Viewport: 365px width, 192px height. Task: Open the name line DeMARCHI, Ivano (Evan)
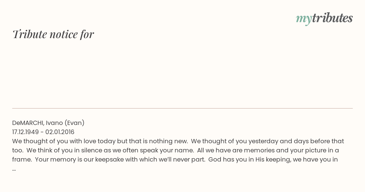coord(48,123)
